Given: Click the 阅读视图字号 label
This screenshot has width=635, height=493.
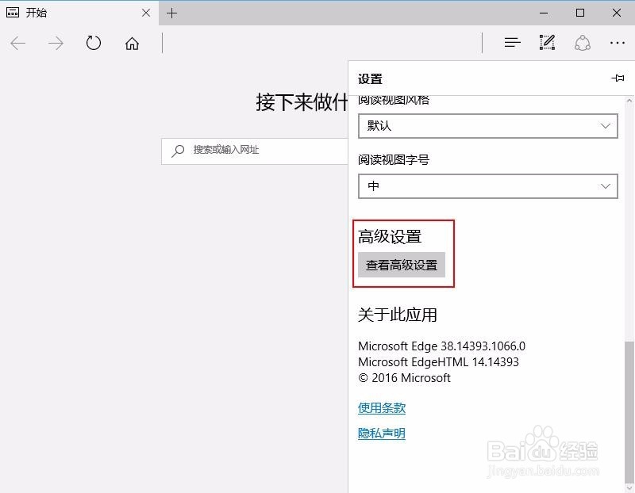Looking at the screenshot, I should (x=393, y=160).
